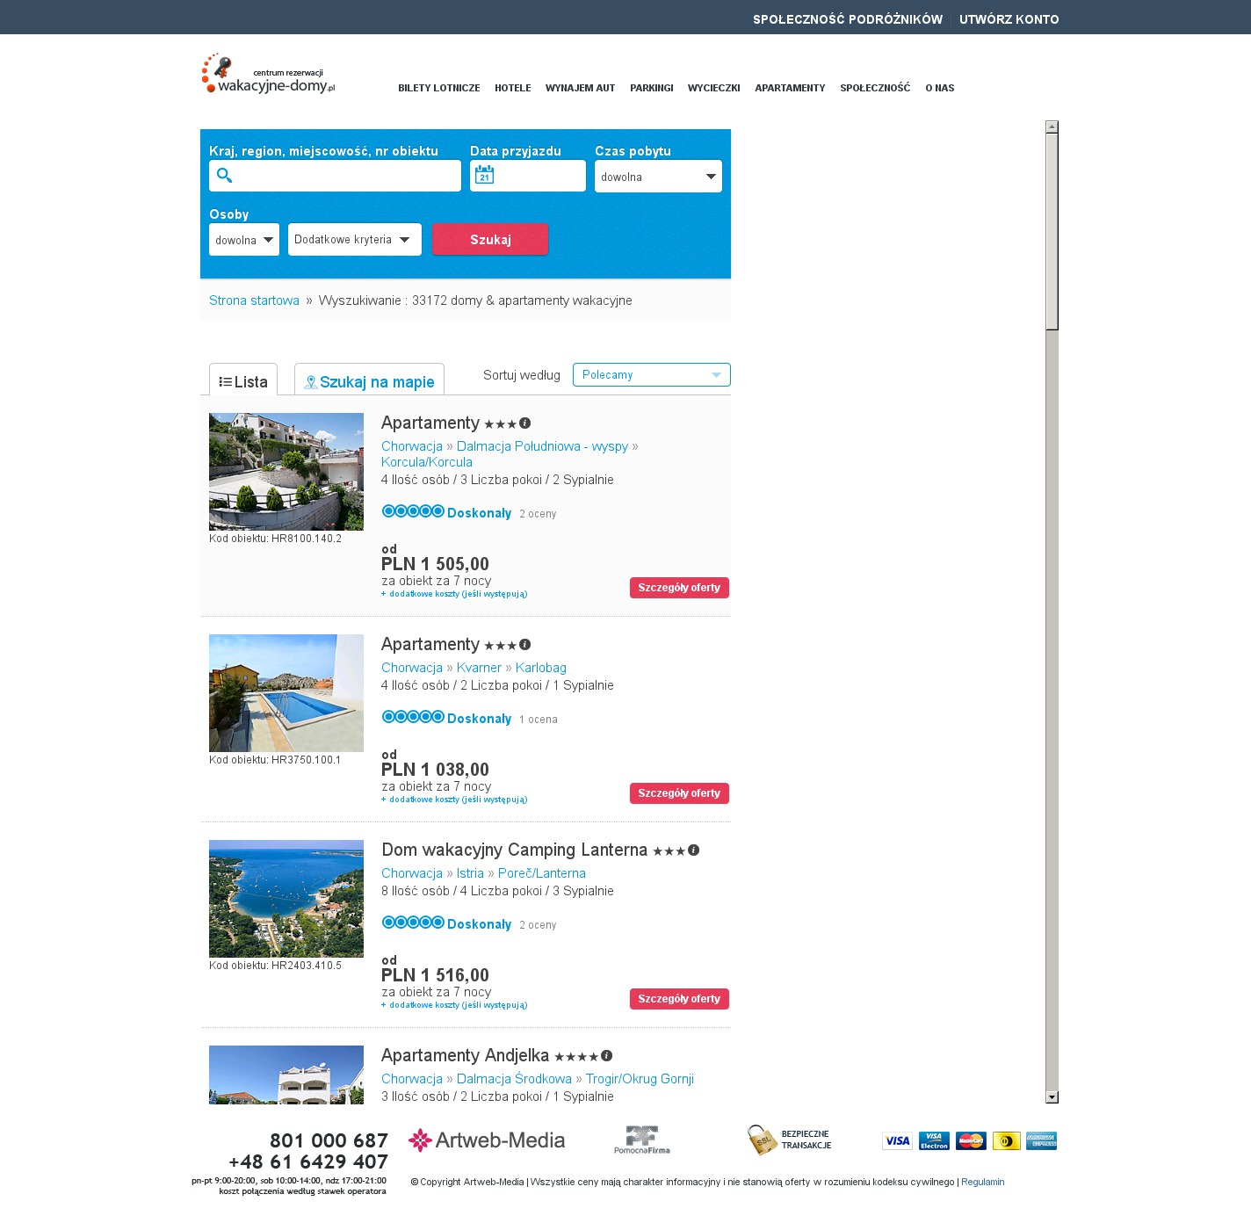Click the red Szukaj button

click(x=490, y=240)
